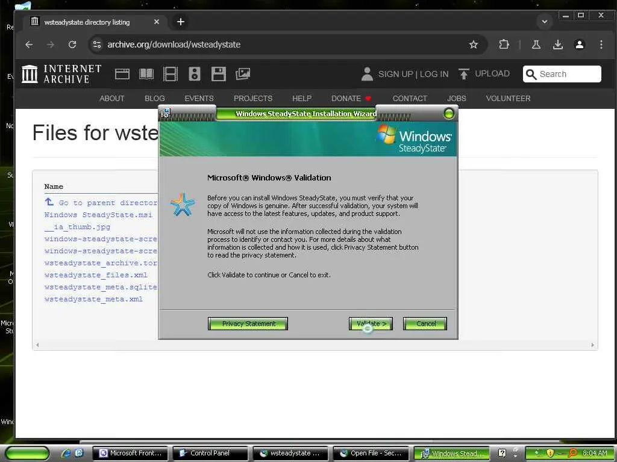Open the BLOG menu item
The height and width of the screenshot is (462, 617).
click(155, 98)
